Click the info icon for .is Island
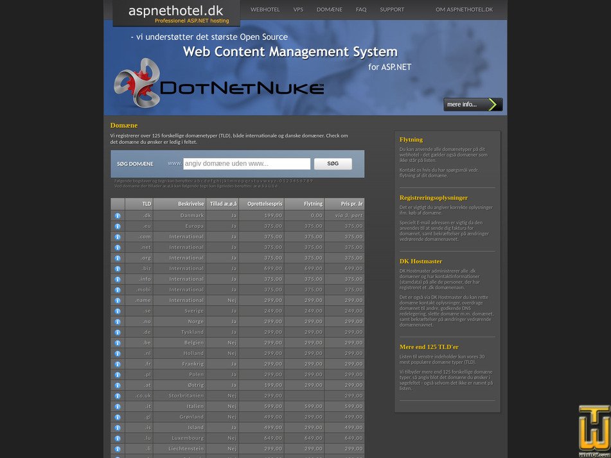This screenshot has width=611, height=458. tap(118, 428)
